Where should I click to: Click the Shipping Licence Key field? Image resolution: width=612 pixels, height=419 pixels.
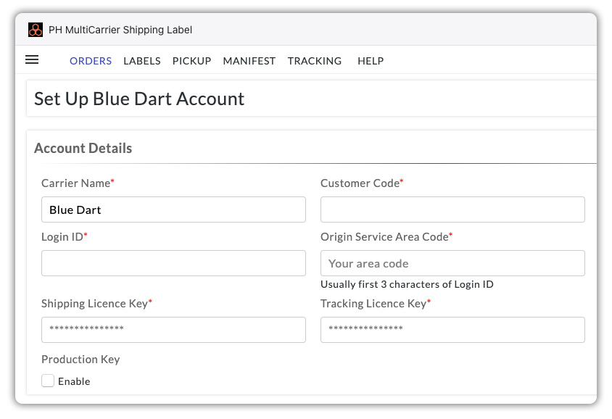click(x=174, y=330)
